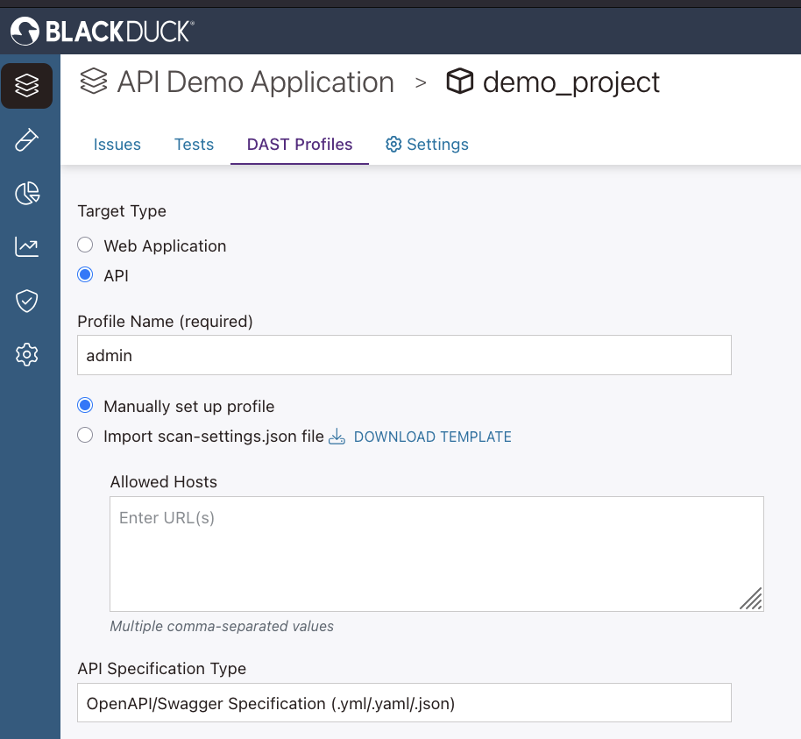801x739 pixels.
Task: Open the API Specification Type dropdown
Action: [x=404, y=702]
